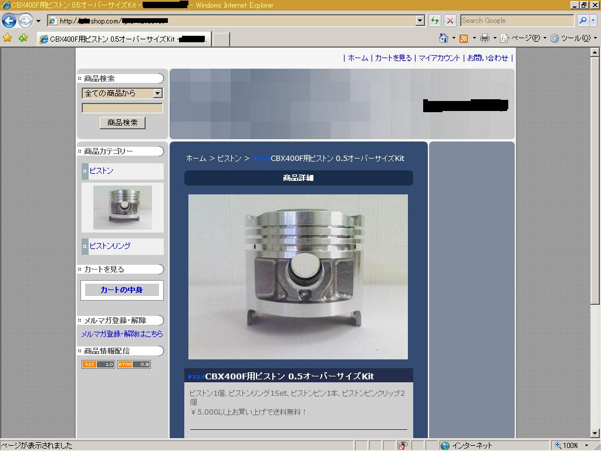601x451 pixels.
Task: Click the RSS feeds toolbar icon
Action: tap(464, 38)
